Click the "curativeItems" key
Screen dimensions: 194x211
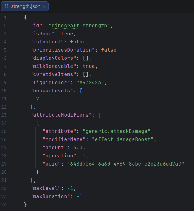[x=53, y=74]
